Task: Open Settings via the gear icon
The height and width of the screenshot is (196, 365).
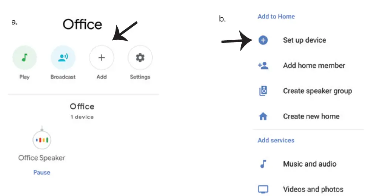Action: click(140, 58)
